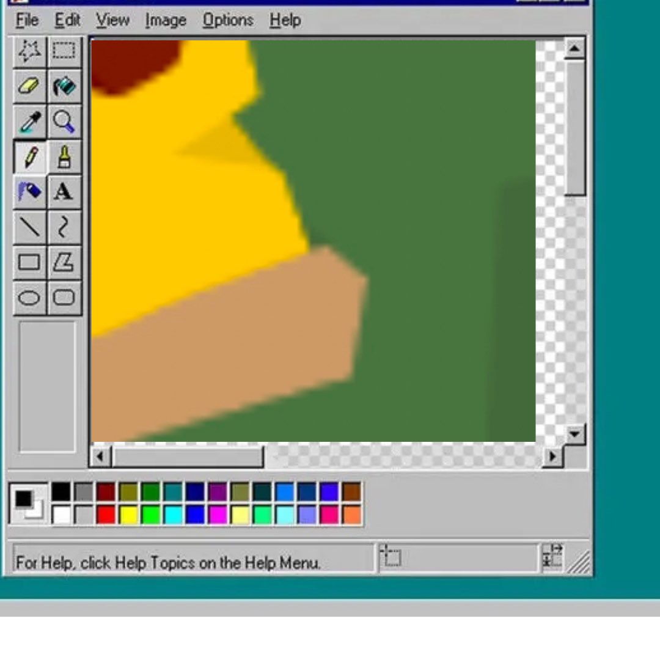Open the View menu
This screenshot has height=660, width=660.
(112, 20)
